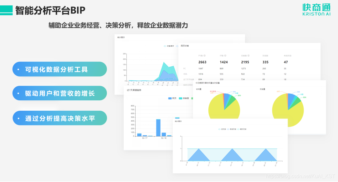Click the 网页访客 panel title
338x182 pixels.
point(185,46)
